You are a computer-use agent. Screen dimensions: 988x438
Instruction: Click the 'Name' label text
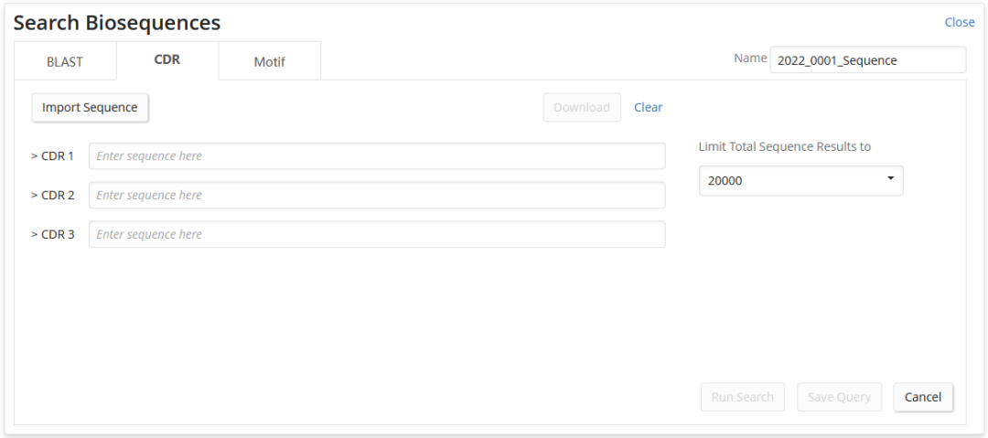click(x=750, y=59)
